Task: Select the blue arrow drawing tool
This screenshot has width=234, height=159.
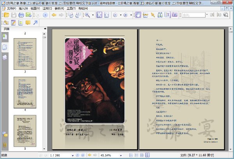Action: coord(35,23)
